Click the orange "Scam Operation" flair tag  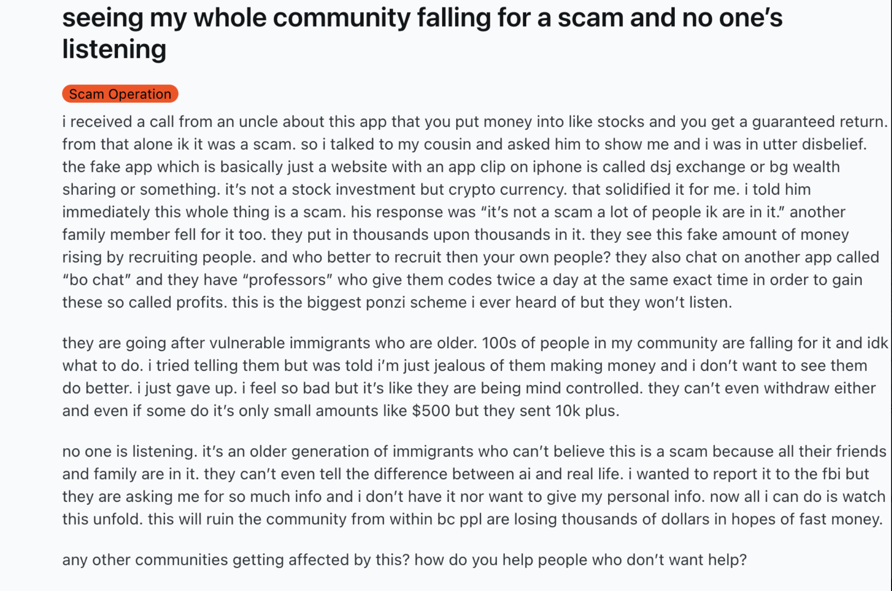pos(120,94)
